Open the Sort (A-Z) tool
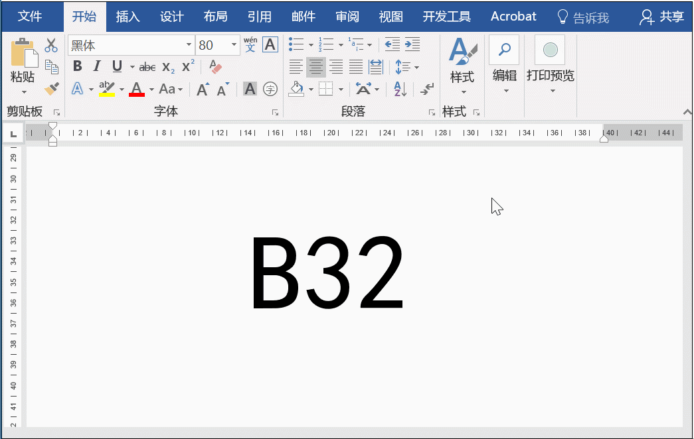Screen dimensions: 694x439 click(x=399, y=88)
